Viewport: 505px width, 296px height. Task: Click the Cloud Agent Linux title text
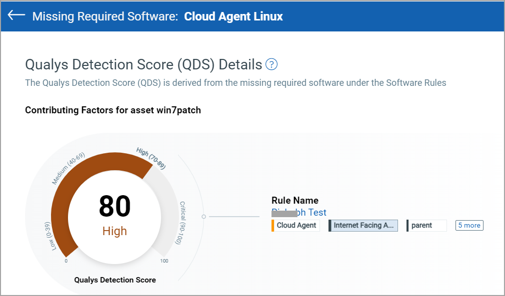tap(233, 16)
